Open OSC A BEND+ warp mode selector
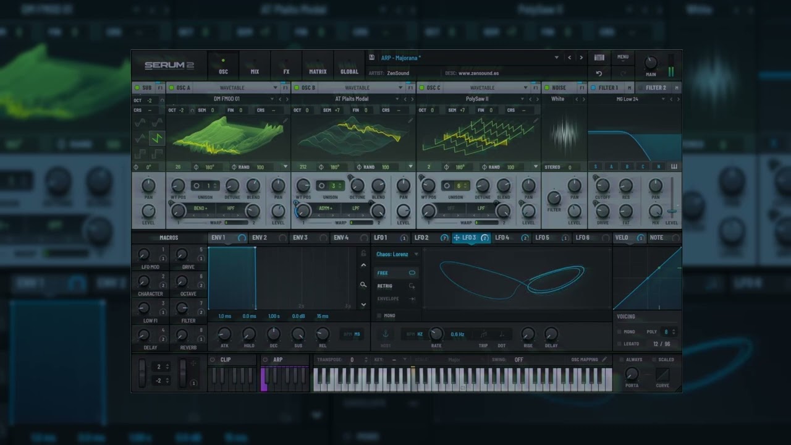Image resolution: width=791 pixels, height=445 pixels. coord(200,208)
